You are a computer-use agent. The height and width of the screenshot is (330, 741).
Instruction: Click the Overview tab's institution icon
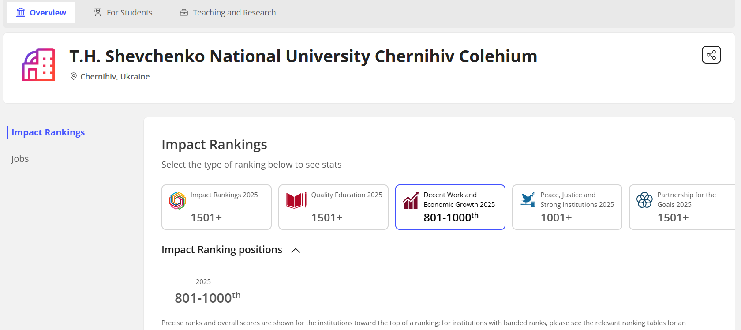tap(21, 12)
